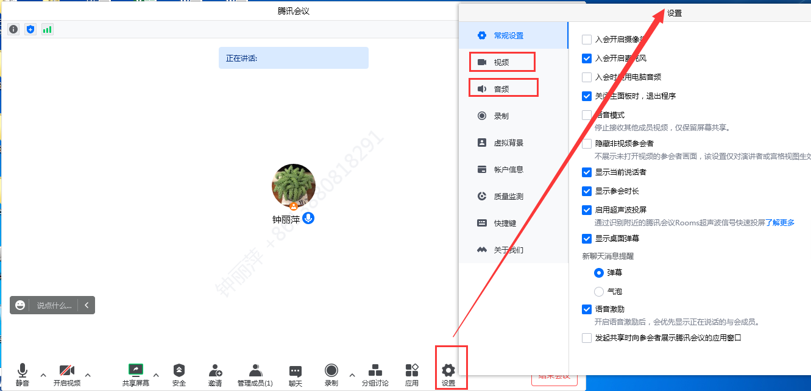Uncheck 入会开启麦克风
This screenshot has height=391, width=811.
coord(587,58)
